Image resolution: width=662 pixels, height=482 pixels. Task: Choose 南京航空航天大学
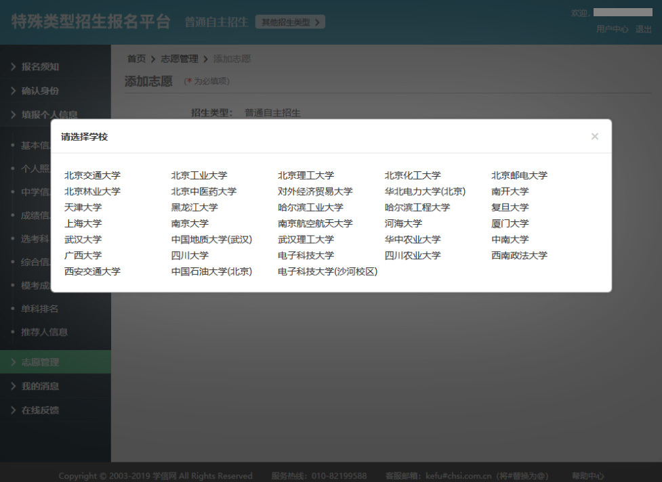[x=315, y=223]
